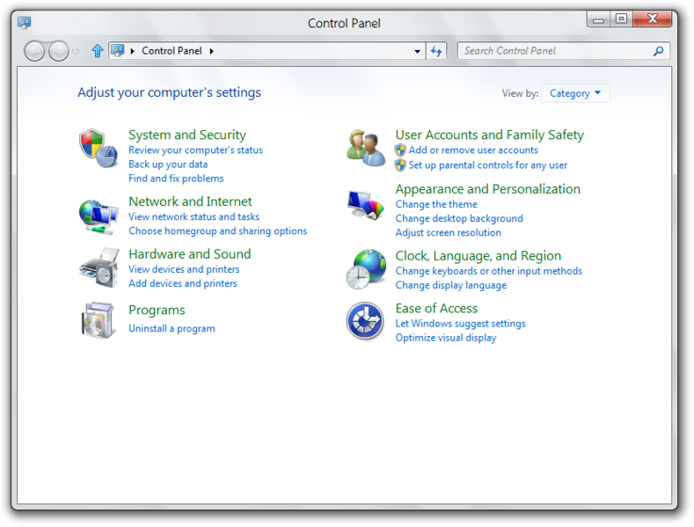The height and width of the screenshot is (527, 694).
Task: Click Optimize visual display
Action: point(446,338)
